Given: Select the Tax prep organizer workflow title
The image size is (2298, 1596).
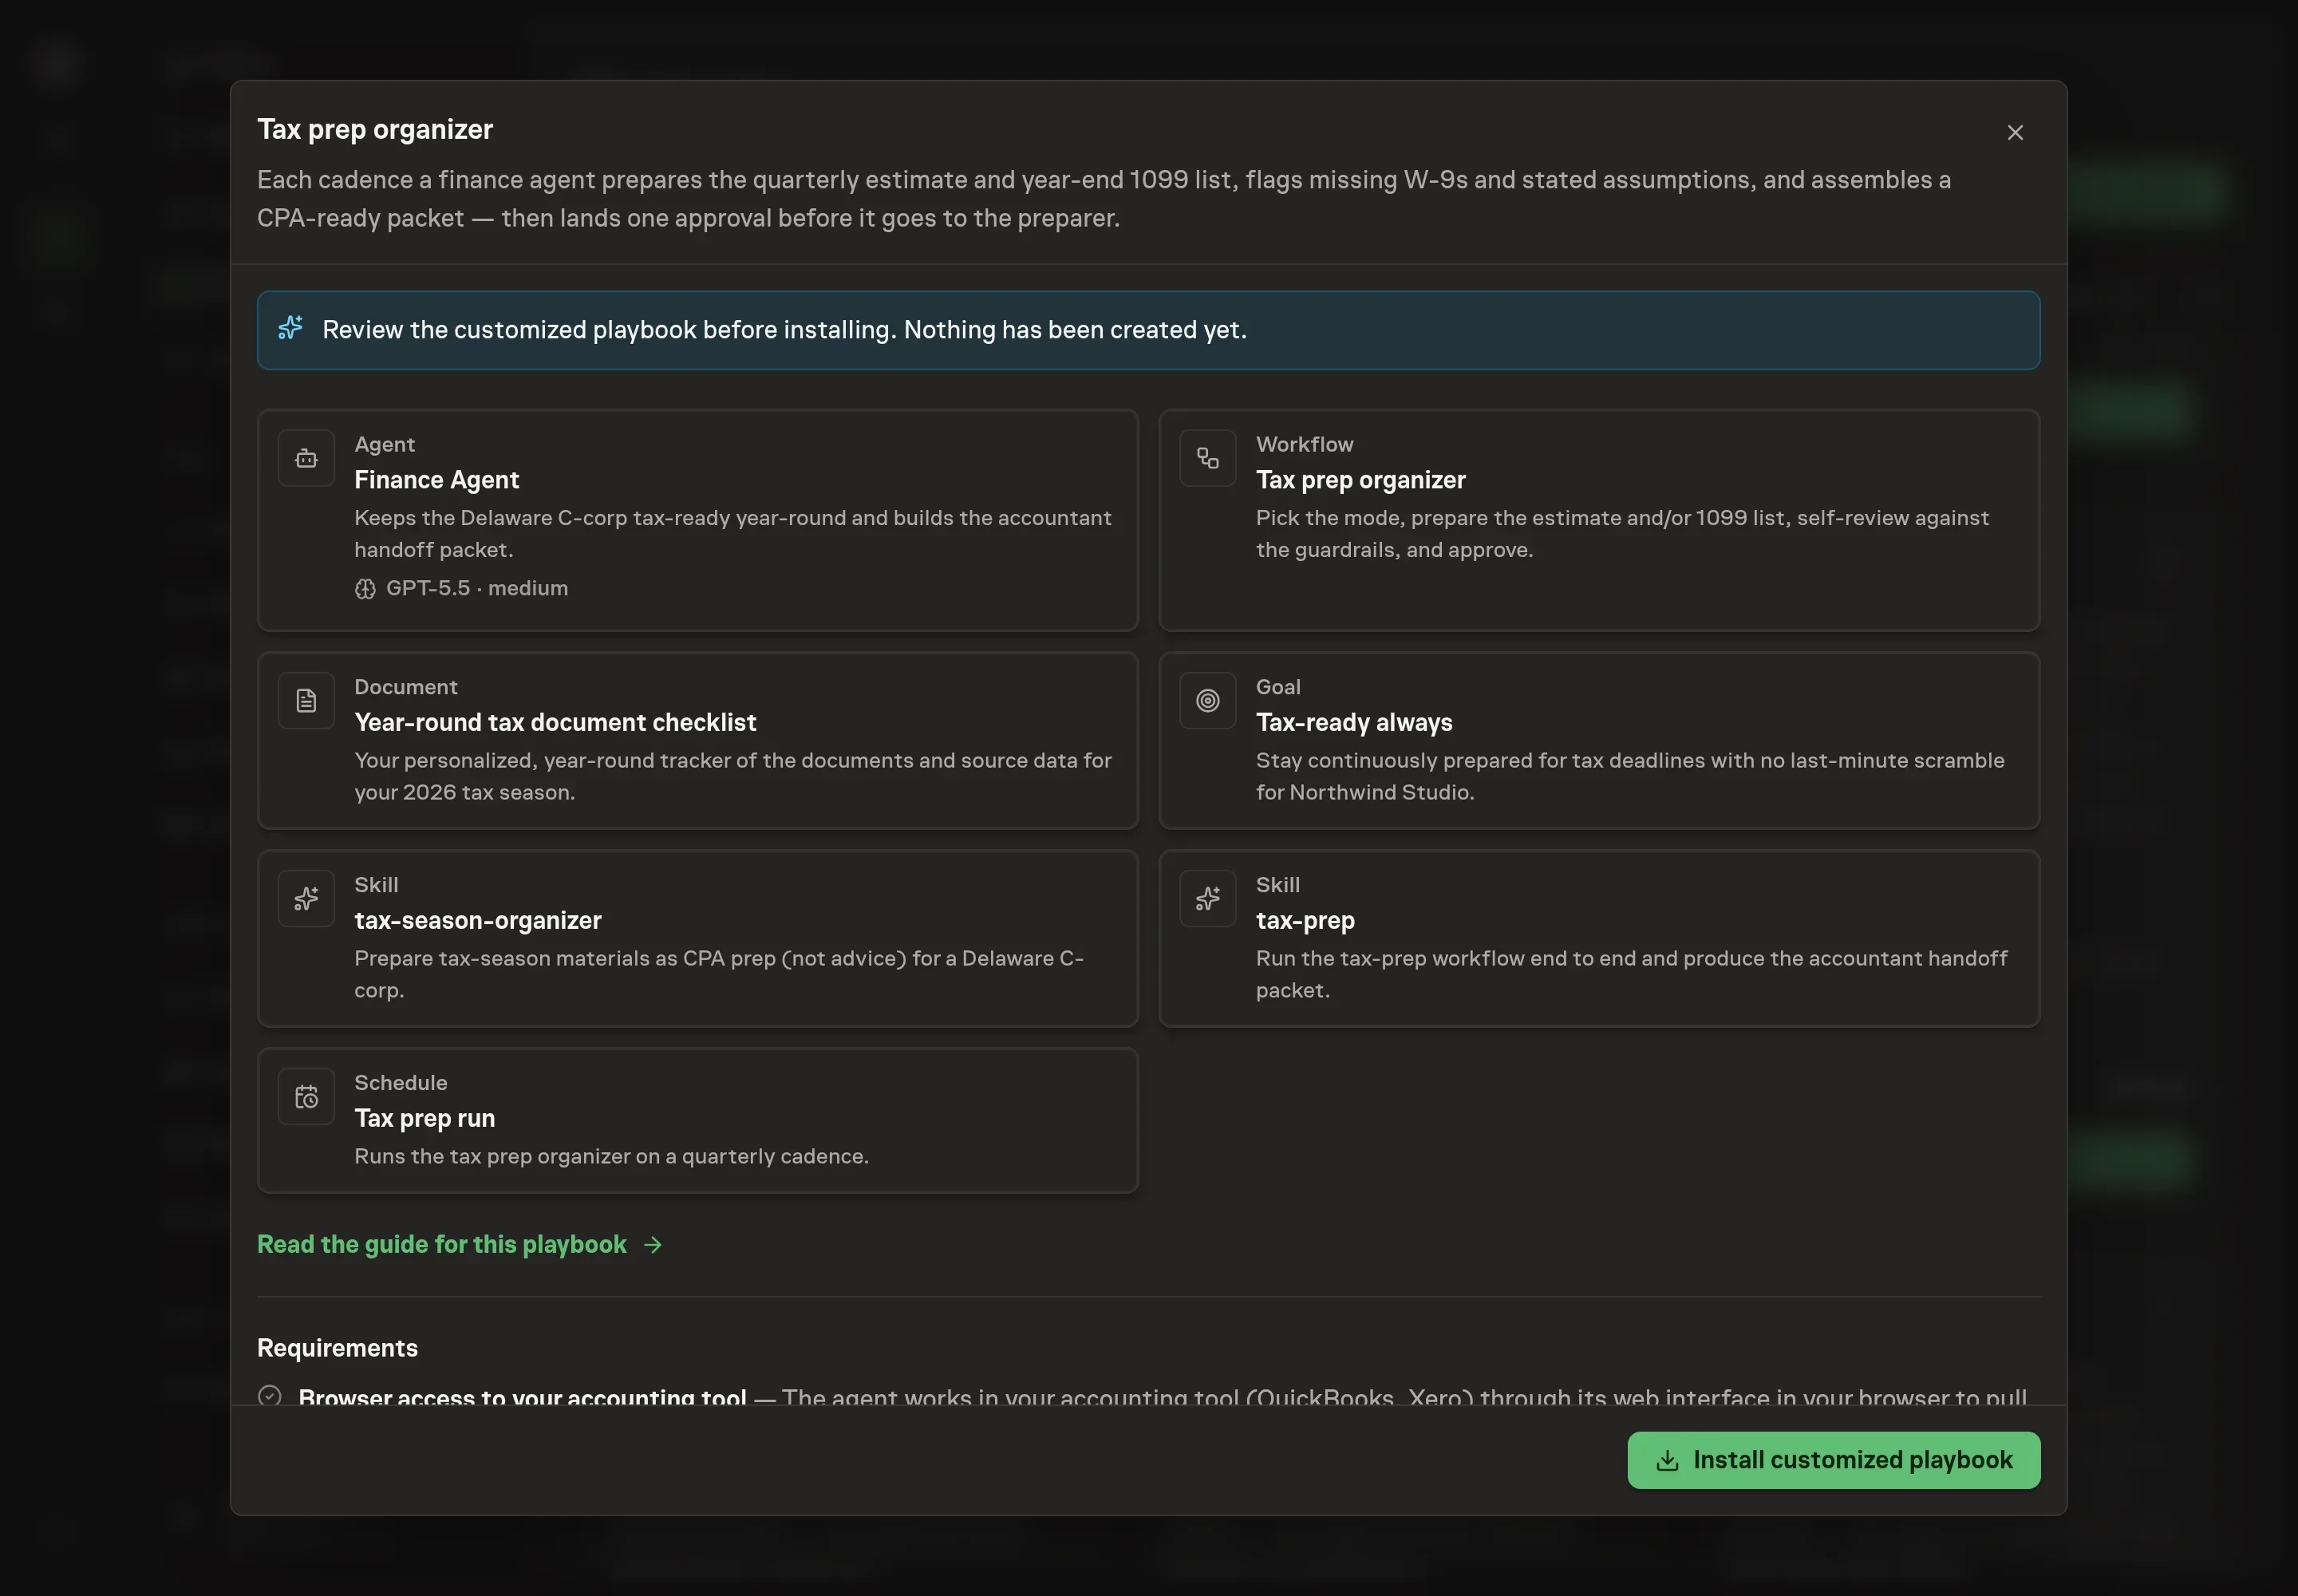Looking at the screenshot, I should tap(1360, 480).
